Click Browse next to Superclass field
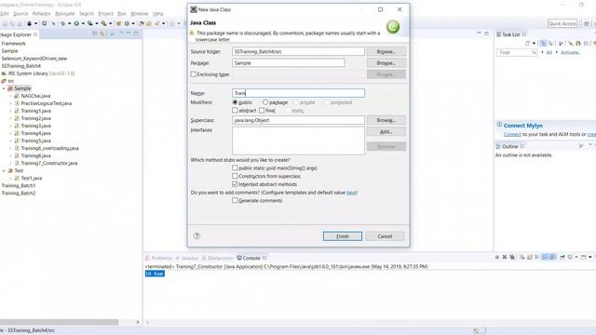 coord(386,120)
